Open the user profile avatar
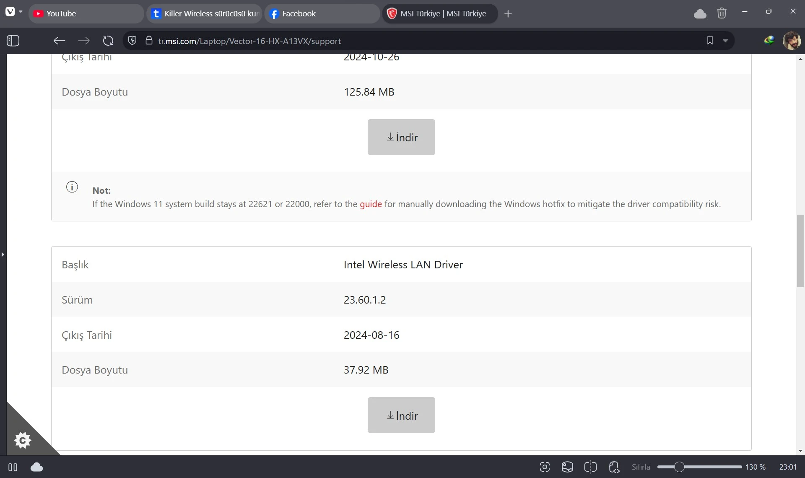The image size is (805, 478). click(792, 41)
